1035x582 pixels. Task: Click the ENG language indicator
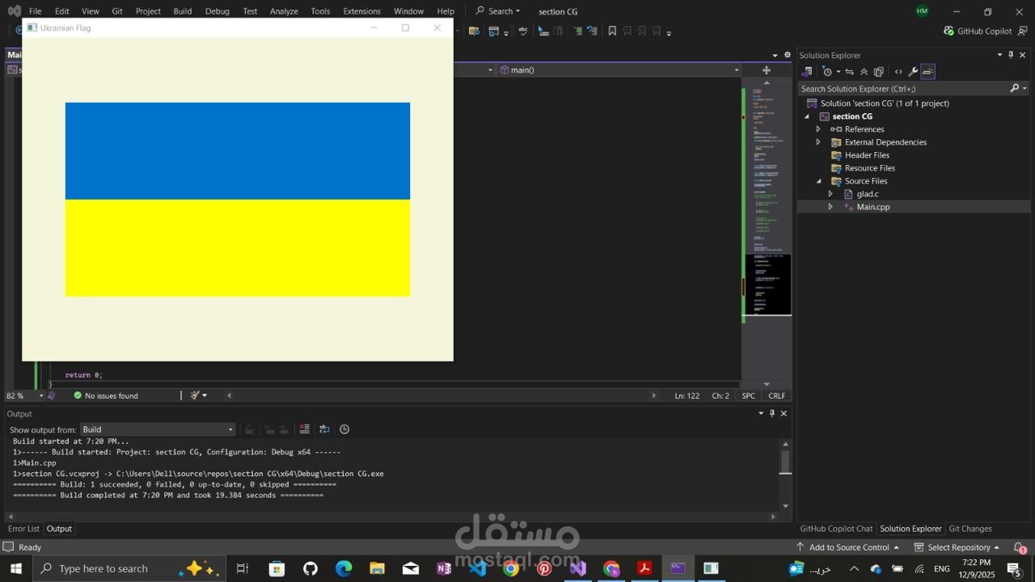point(942,568)
